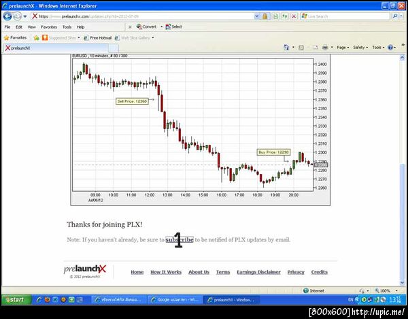Open the Page command menu
408x319 pixels.
pyautogui.click(x=343, y=48)
